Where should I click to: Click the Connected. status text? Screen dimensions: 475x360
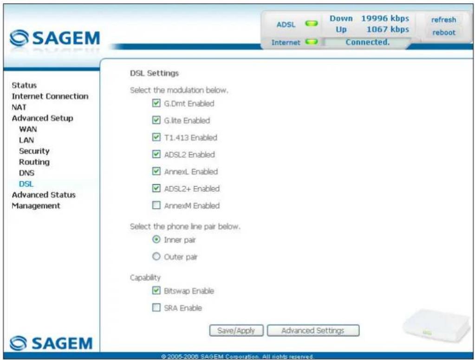[367, 42]
